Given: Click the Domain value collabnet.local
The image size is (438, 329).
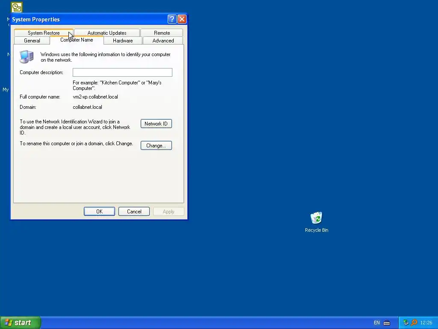Looking at the screenshot, I should click(x=87, y=107).
